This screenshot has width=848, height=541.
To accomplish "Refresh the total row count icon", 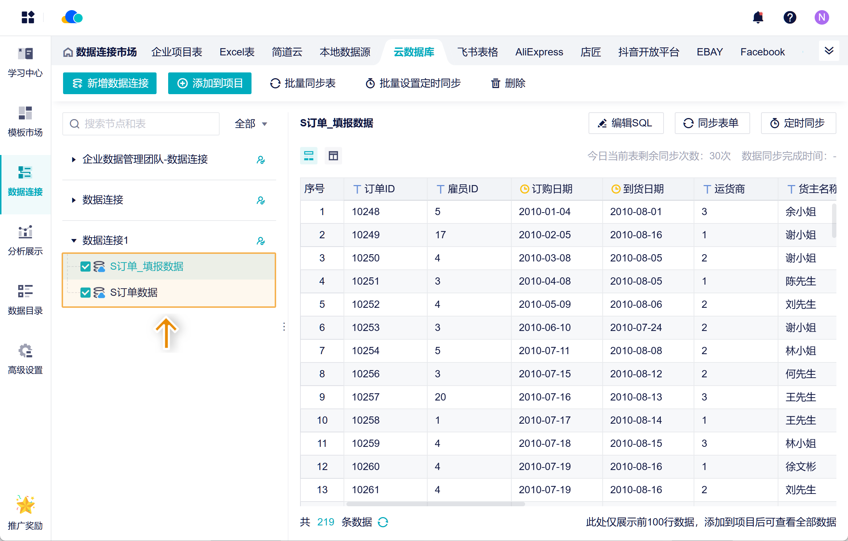I will click(x=383, y=522).
